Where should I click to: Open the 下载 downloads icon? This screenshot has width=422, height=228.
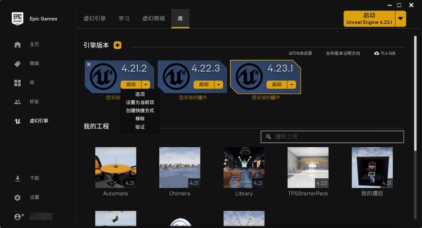(x=17, y=178)
